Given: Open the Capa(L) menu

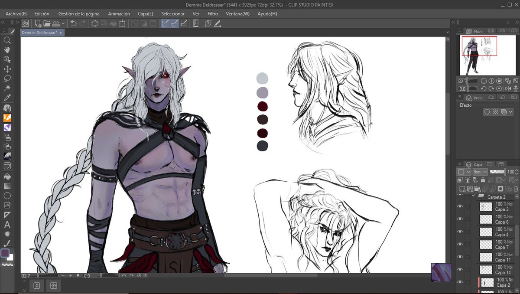Looking at the screenshot, I should [x=145, y=14].
